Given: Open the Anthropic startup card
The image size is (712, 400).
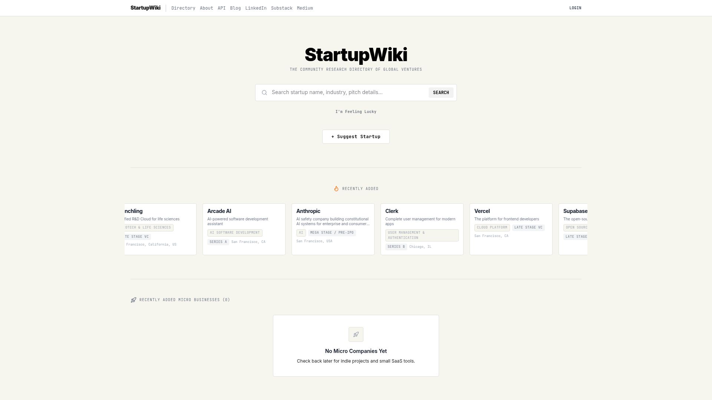Looking at the screenshot, I should click(333, 229).
